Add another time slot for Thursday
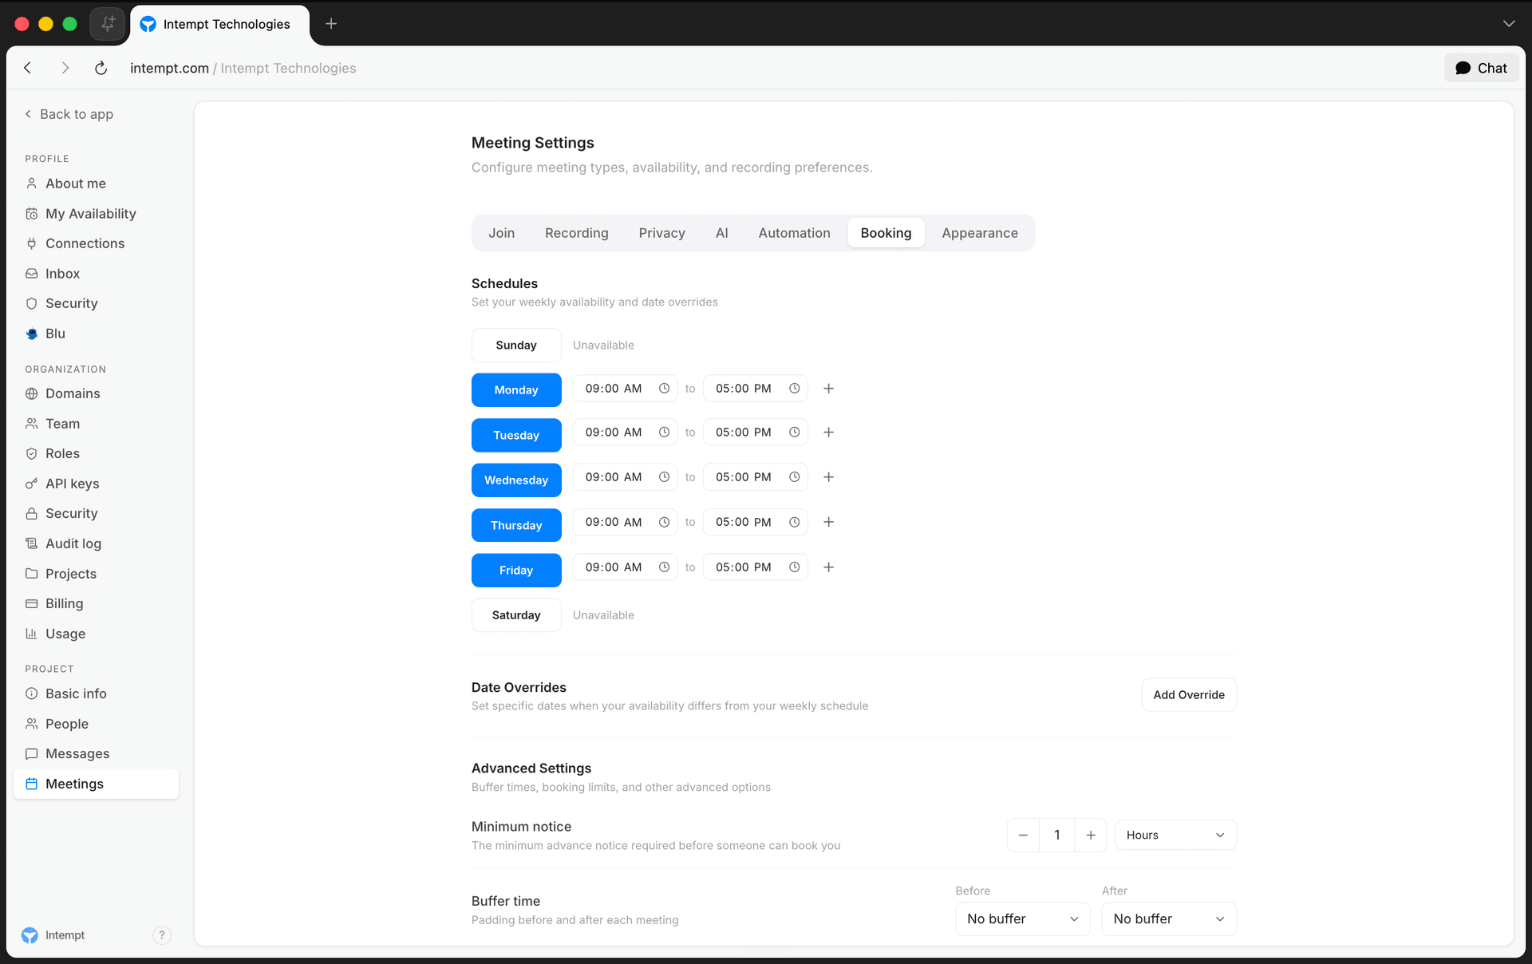The image size is (1532, 964). coord(829,522)
